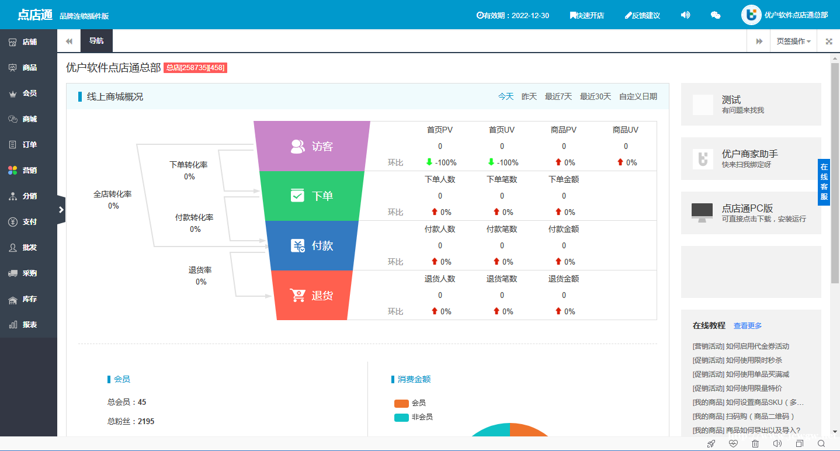Switch the overview to 最近7天
Viewport: 840px width, 451px height.
pyautogui.click(x=558, y=96)
